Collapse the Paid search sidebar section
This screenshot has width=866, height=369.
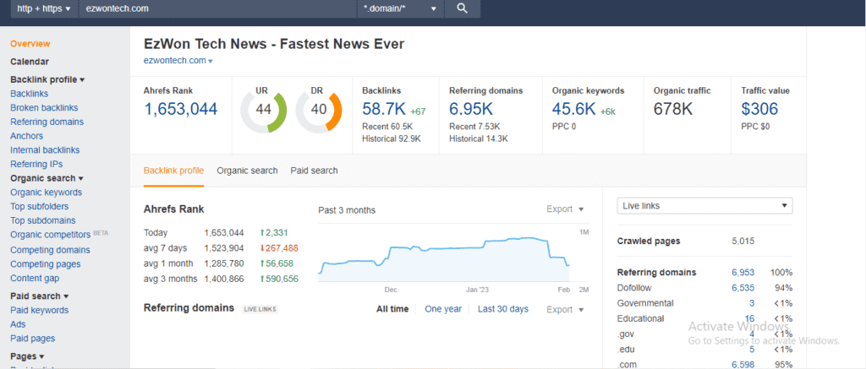[40, 296]
